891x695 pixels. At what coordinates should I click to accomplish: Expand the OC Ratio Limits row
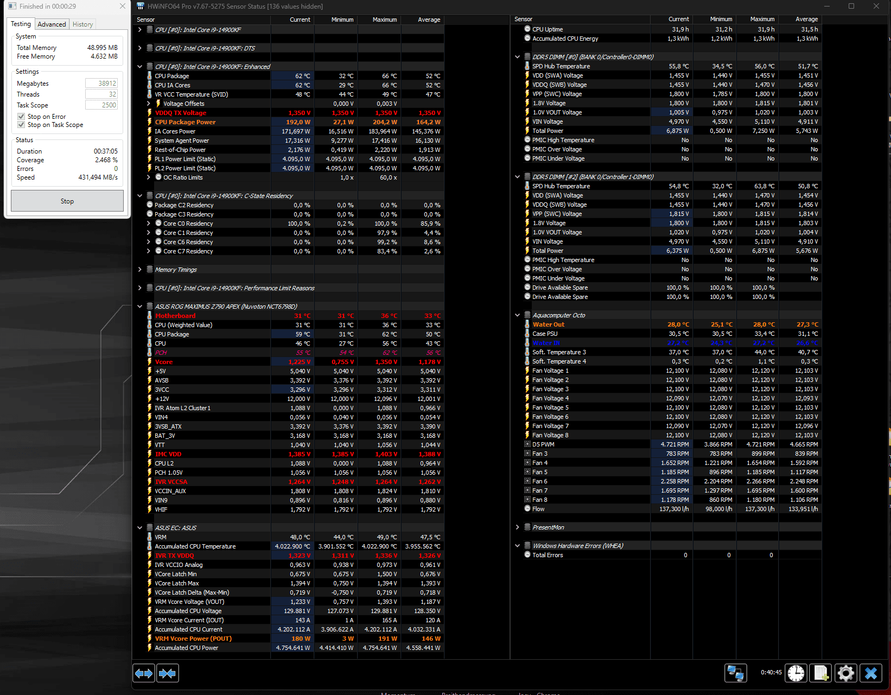tap(148, 177)
